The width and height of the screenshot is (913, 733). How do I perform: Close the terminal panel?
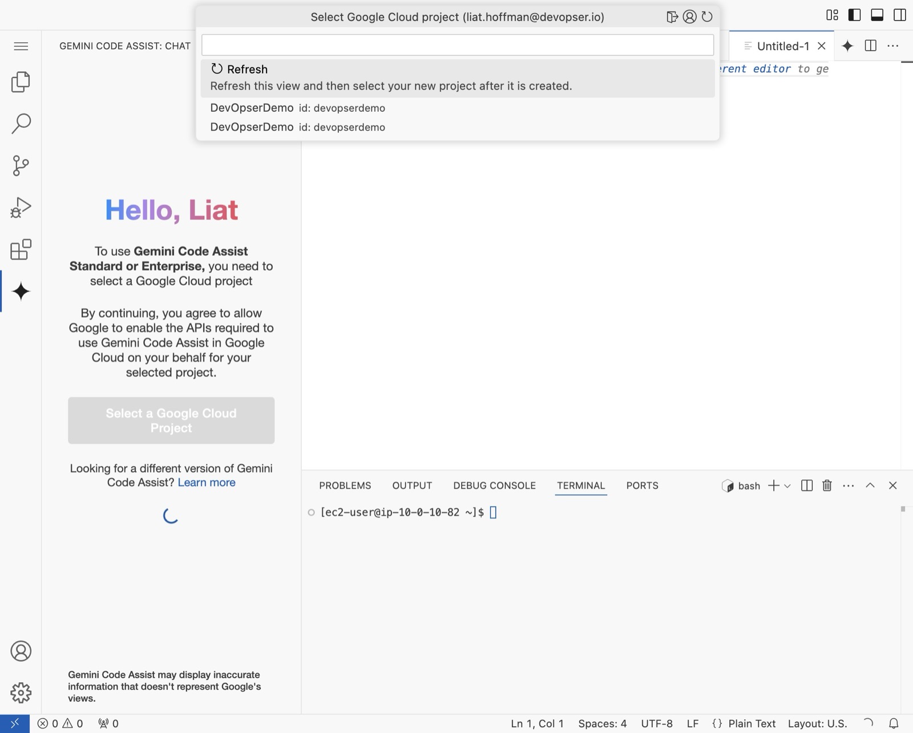[893, 485]
